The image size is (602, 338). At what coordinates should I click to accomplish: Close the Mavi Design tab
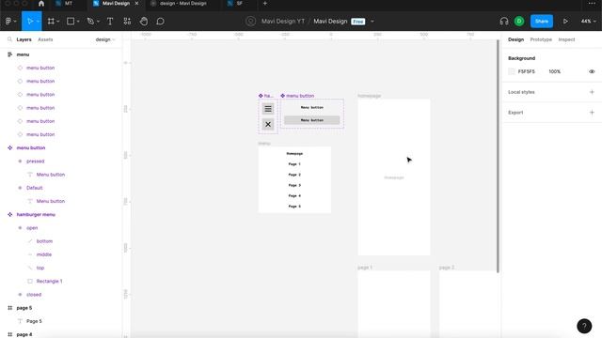[136, 4]
